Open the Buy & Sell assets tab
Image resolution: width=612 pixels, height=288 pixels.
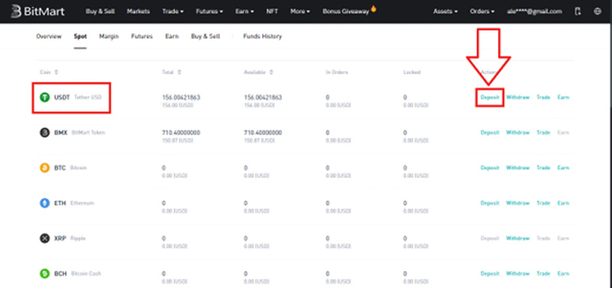click(205, 36)
